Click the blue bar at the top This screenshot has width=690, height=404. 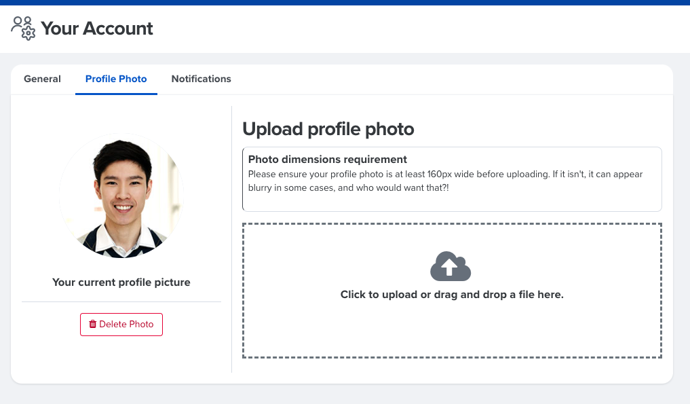pos(345,3)
